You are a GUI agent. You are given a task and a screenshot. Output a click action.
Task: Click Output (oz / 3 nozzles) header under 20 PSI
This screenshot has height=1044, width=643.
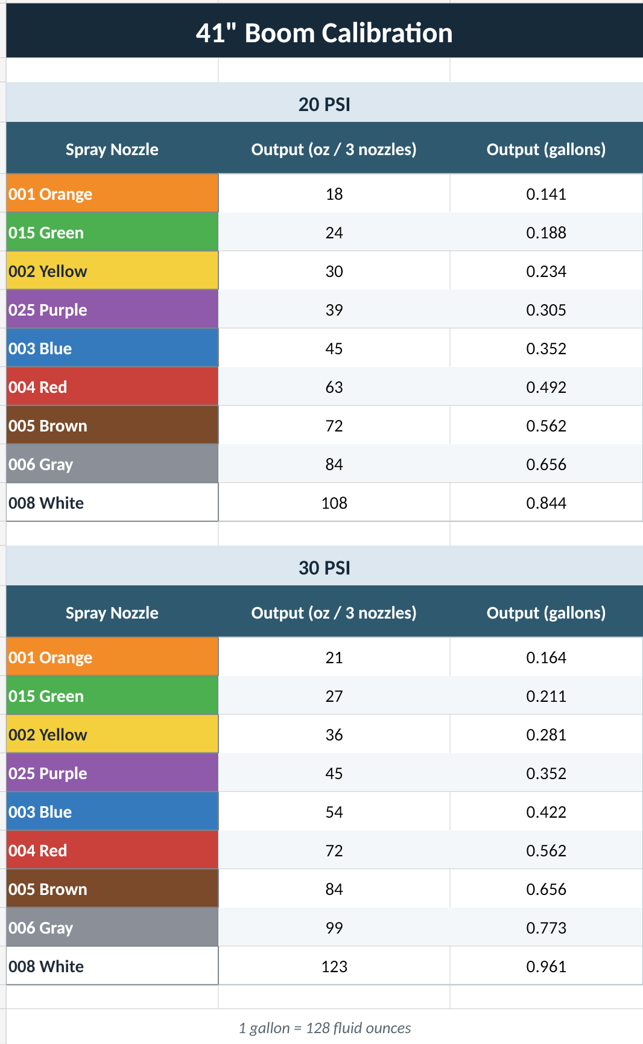(x=334, y=149)
